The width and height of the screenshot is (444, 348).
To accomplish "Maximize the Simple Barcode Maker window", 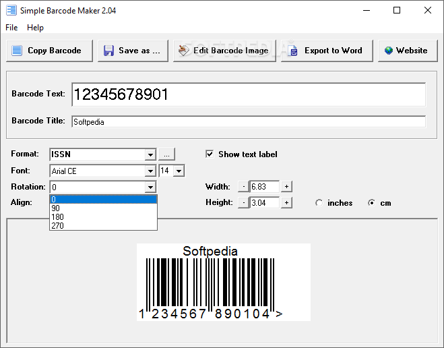I will pos(397,11).
